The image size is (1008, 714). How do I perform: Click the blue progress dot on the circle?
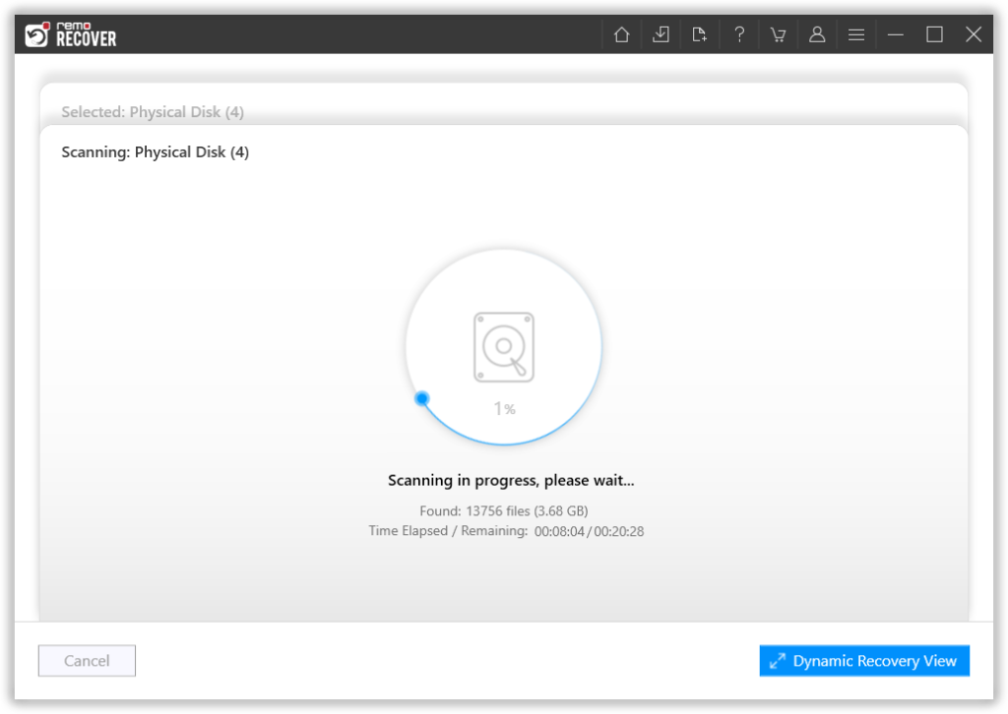(x=422, y=398)
